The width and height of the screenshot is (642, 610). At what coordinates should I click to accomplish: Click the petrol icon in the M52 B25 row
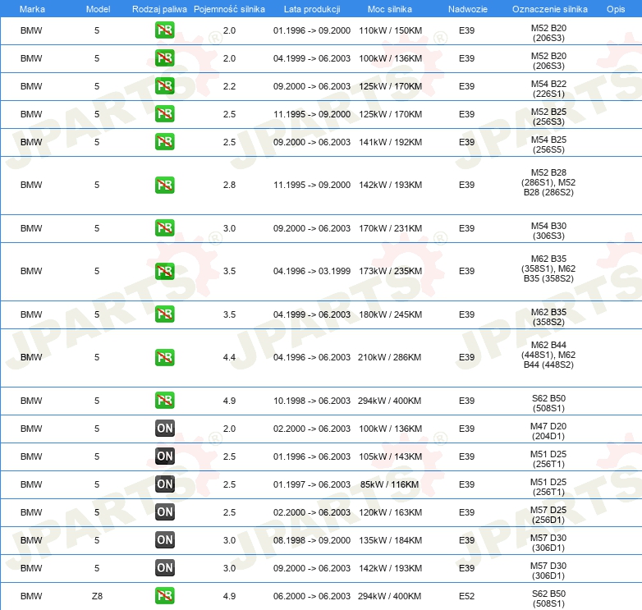pyautogui.click(x=164, y=114)
